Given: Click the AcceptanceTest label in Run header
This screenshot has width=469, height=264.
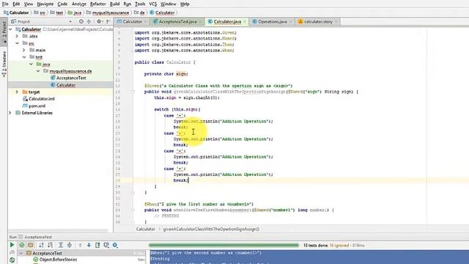Looking at the screenshot, I should click(x=38, y=237).
